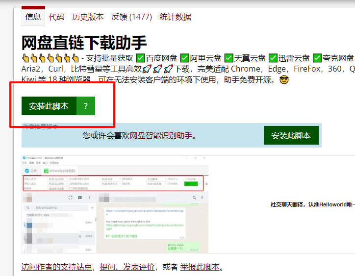Click the 举报此脚本 link
This screenshot has height=276, width=355.
click(200, 267)
